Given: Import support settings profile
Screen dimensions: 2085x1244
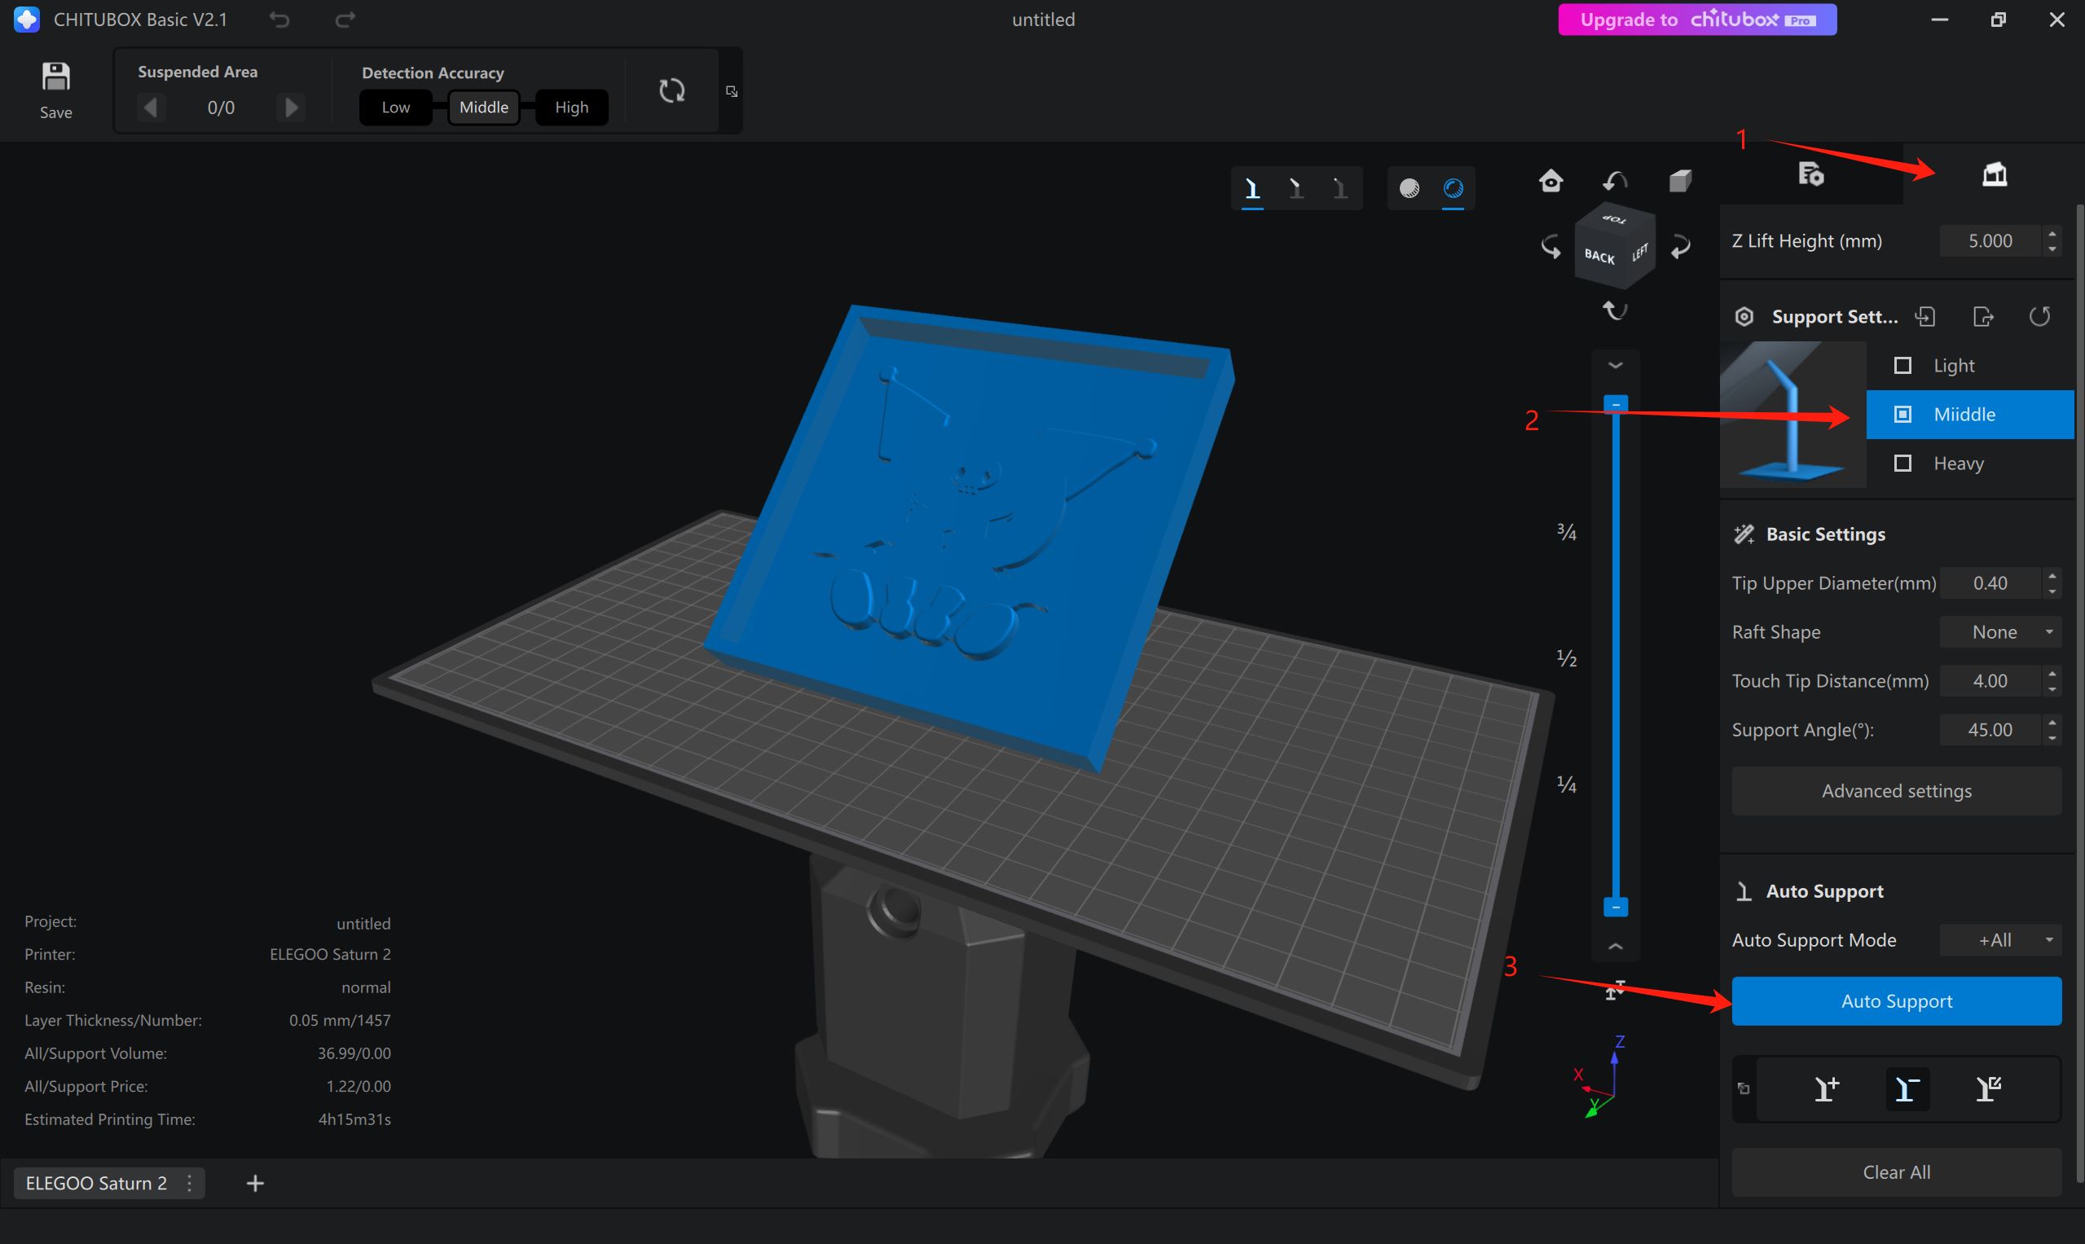Looking at the screenshot, I should tap(1924, 317).
